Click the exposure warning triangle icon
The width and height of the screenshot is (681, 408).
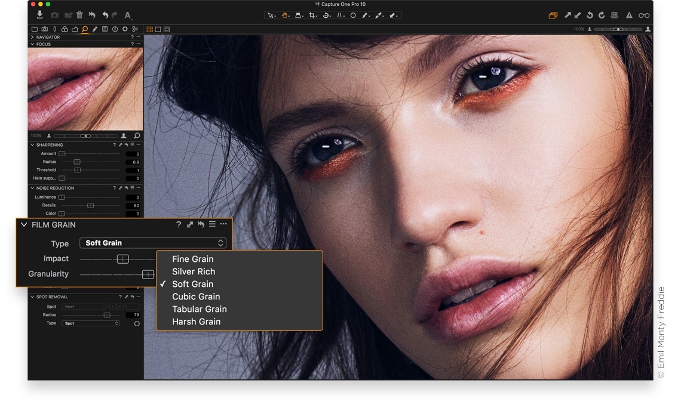click(x=629, y=16)
